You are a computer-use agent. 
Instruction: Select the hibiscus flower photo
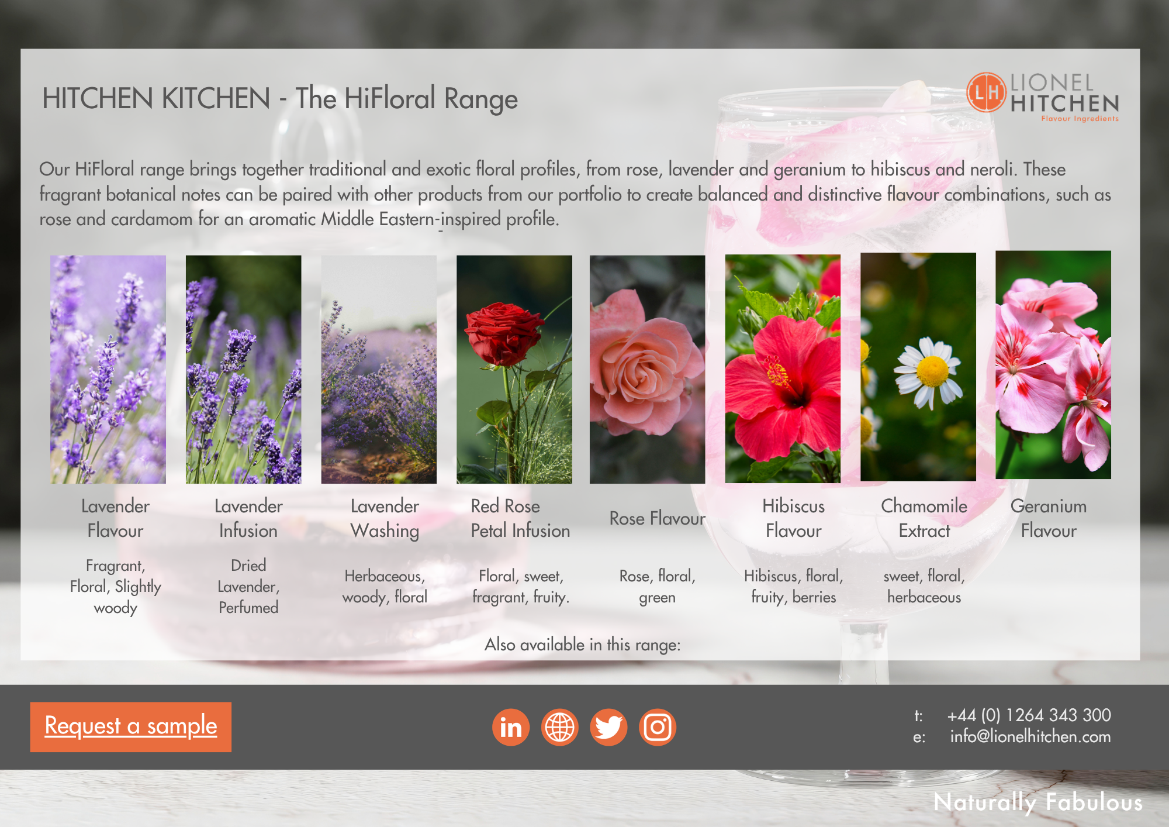click(783, 368)
